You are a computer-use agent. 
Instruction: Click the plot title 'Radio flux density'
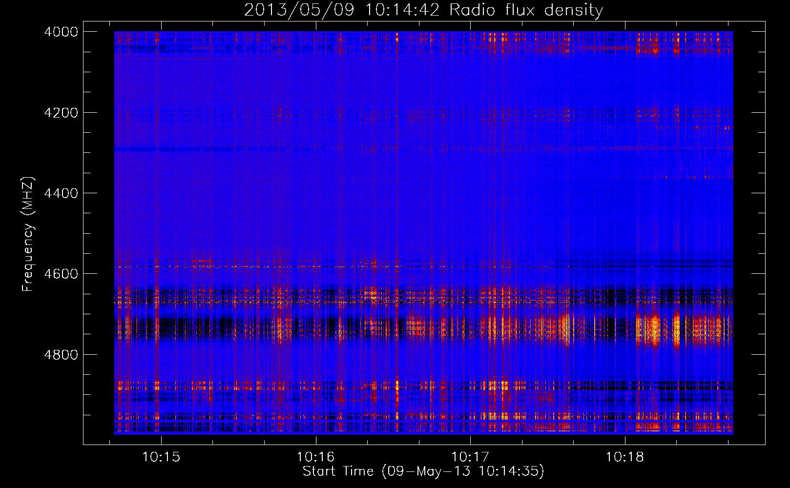click(x=526, y=10)
